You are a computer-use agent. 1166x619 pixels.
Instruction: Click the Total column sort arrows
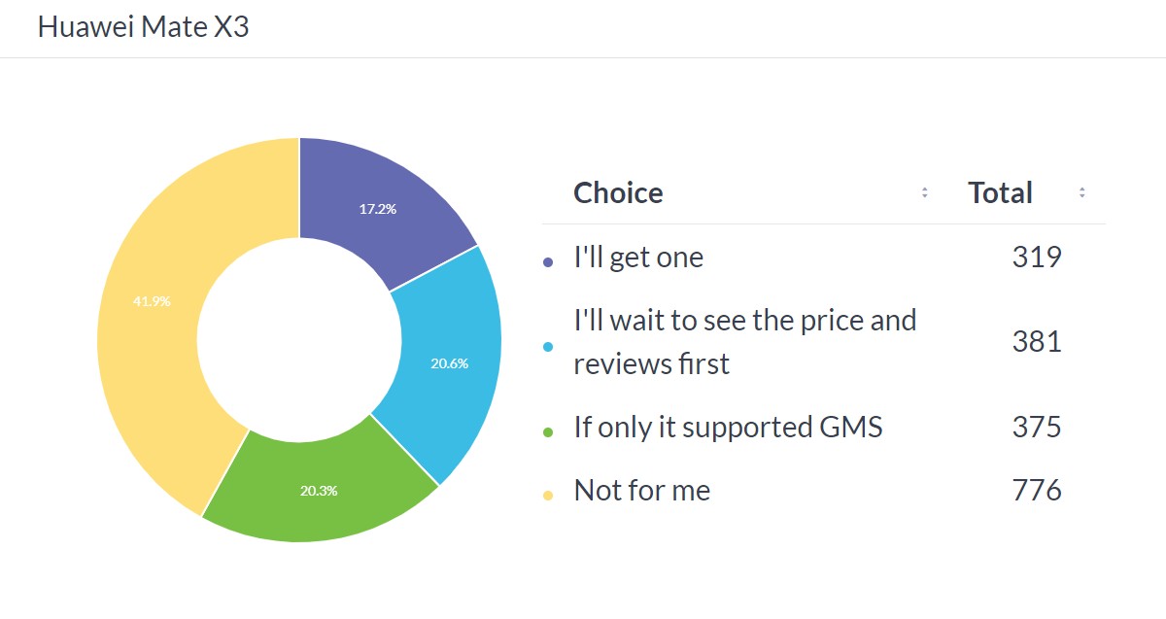coord(1081,192)
